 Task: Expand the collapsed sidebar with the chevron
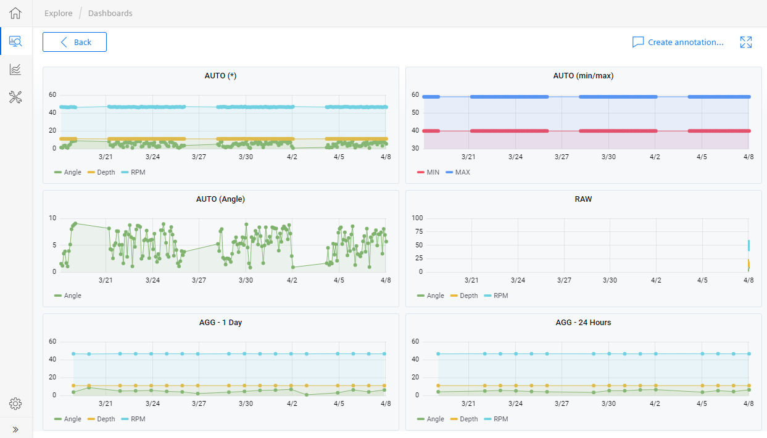pyautogui.click(x=16, y=429)
